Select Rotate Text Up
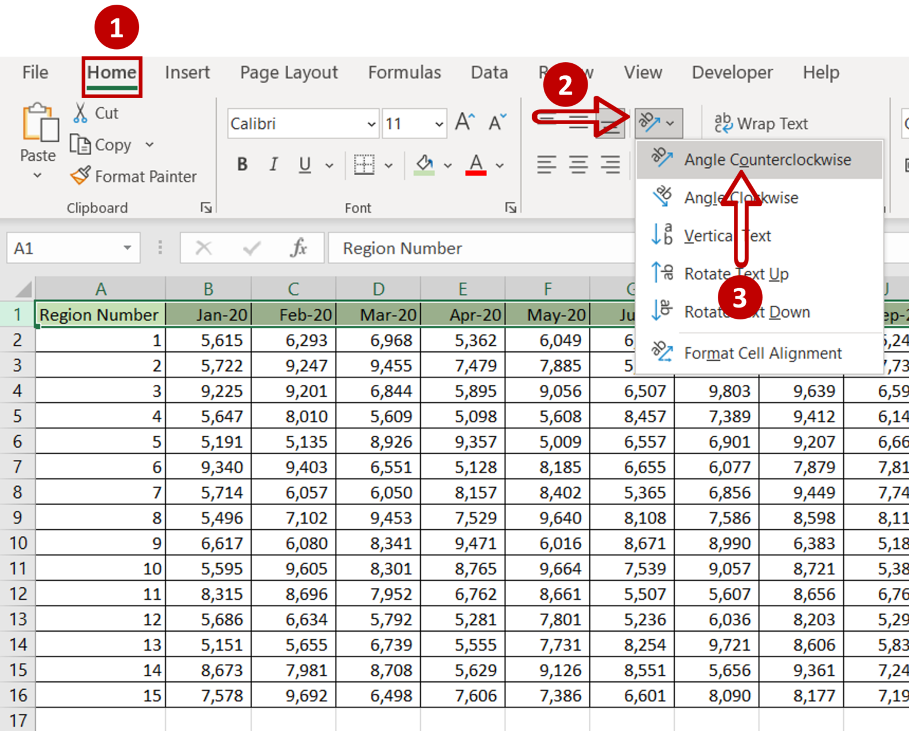The height and width of the screenshot is (731, 909). [759, 273]
